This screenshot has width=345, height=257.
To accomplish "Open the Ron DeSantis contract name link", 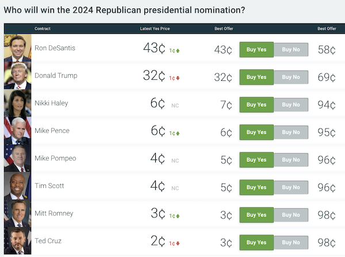I will pyautogui.click(x=55, y=48).
